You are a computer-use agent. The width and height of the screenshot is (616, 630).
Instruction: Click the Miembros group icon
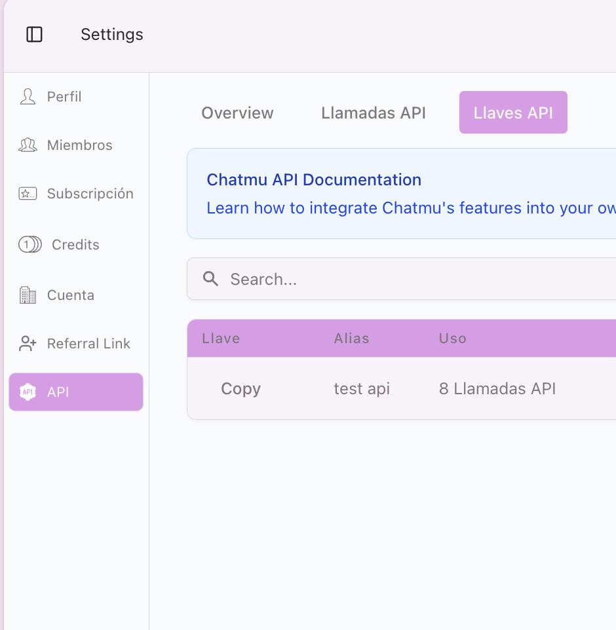click(28, 145)
